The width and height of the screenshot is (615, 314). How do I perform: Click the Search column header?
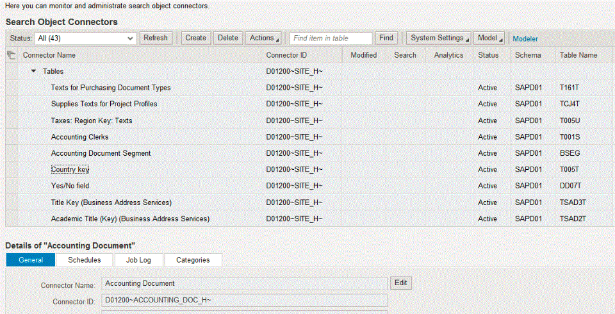[x=405, y=55]
